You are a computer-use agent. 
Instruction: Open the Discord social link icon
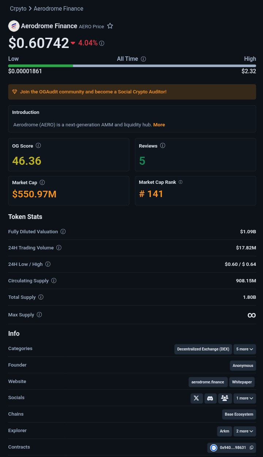[x=210, y=398]
